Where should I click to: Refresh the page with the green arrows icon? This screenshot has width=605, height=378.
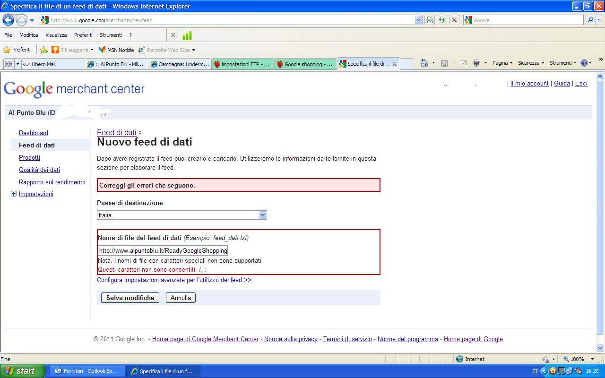coord(442,20)
